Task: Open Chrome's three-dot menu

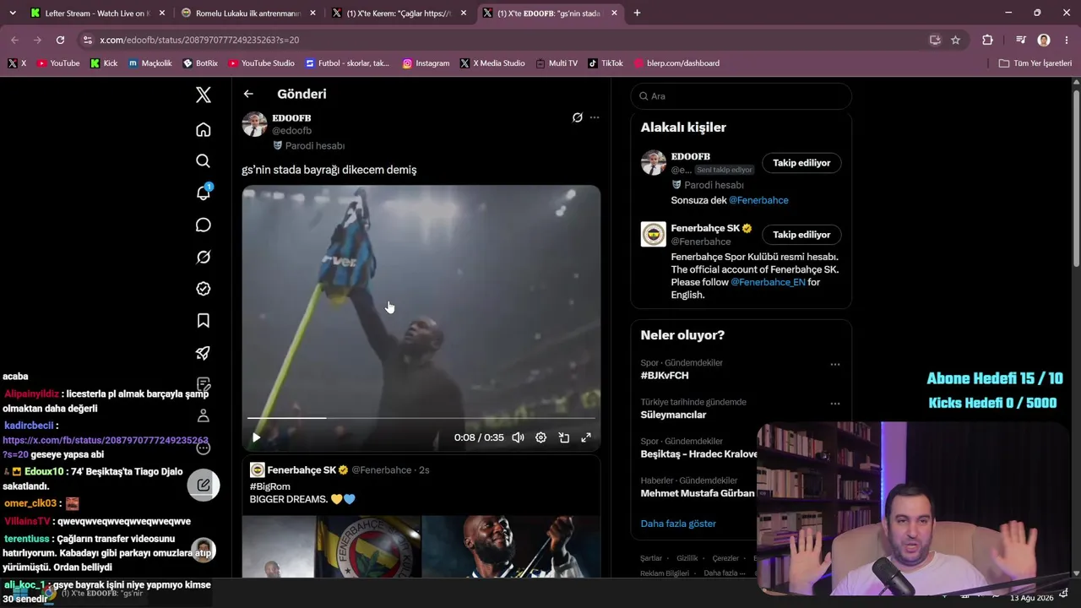Action: click(x=1066, y=40)
